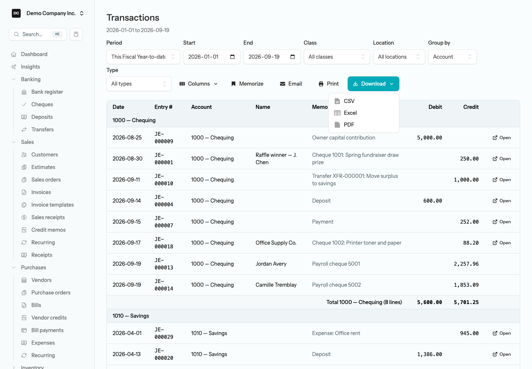Screen dimensions: 532x369
Task: Open the Group by Account dropdown
Action: pyautogui.click(x=453, y=57)
